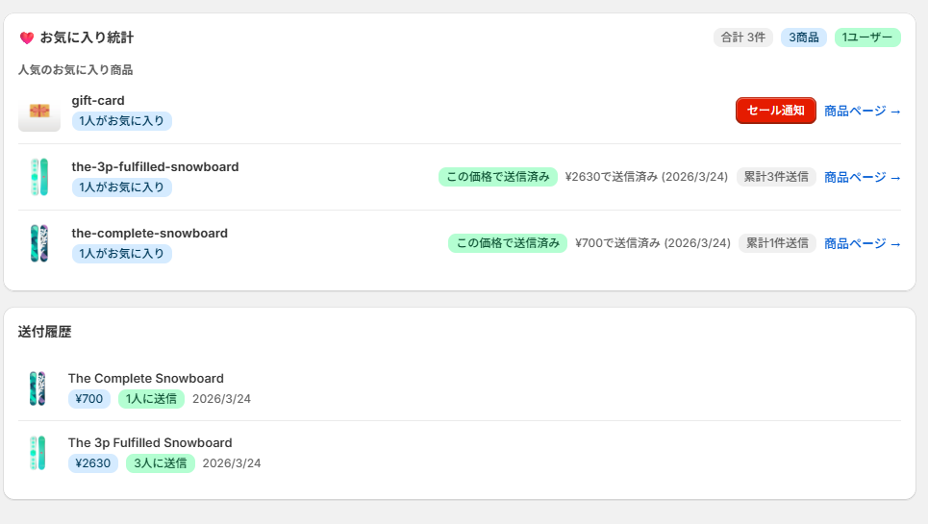Click the the-complete-snowboard thumbnail in favorites

coord(38,244)
